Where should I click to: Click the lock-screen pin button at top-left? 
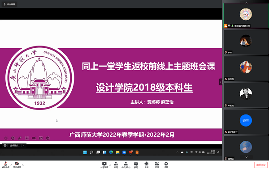(9, 4)
